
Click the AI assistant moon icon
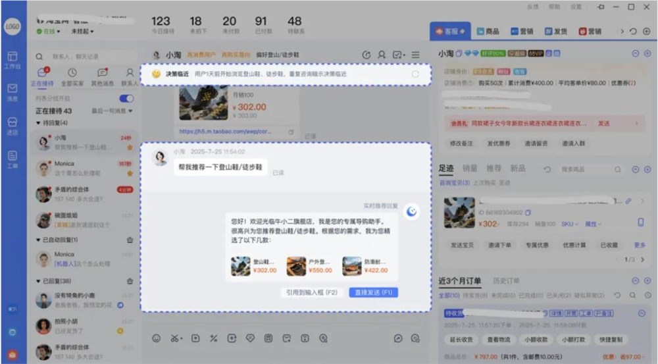click(x=411, y=211)
